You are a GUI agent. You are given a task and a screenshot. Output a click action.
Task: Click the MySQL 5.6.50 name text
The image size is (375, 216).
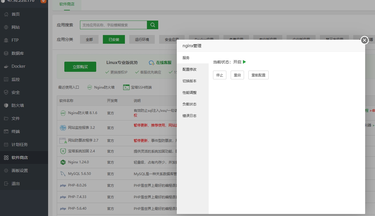[79, 174]
